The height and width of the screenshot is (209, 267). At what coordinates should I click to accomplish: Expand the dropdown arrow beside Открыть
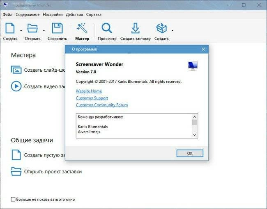pos(44,31)
